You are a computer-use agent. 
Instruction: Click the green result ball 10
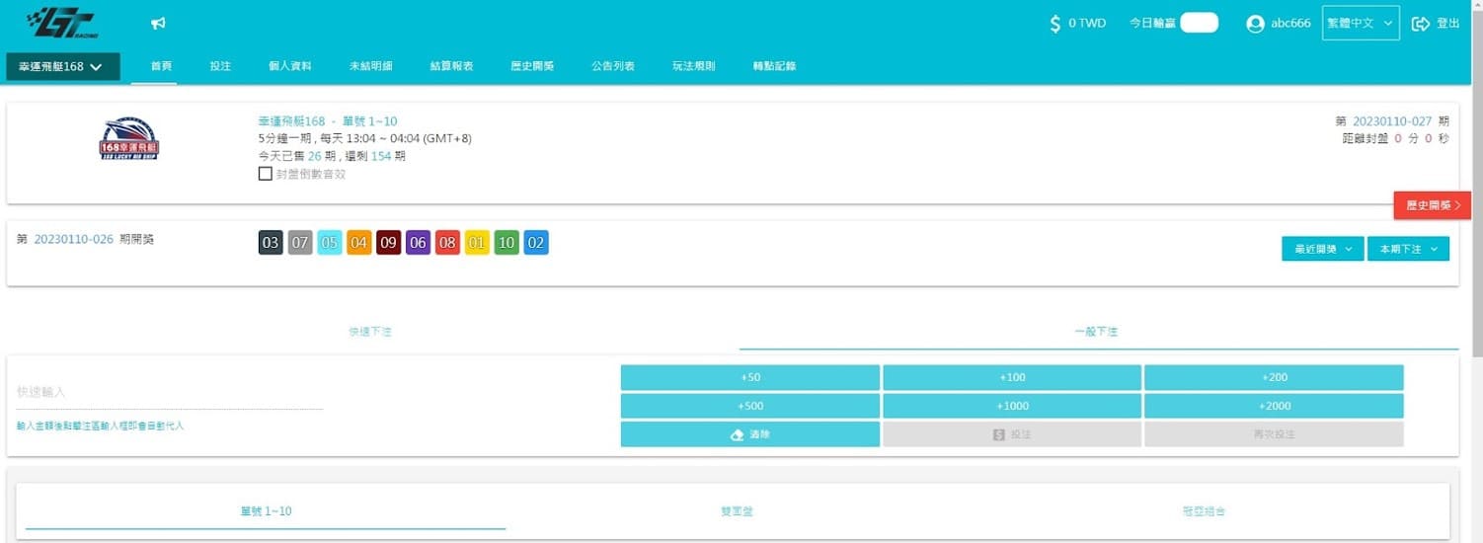tap(507, 243)
